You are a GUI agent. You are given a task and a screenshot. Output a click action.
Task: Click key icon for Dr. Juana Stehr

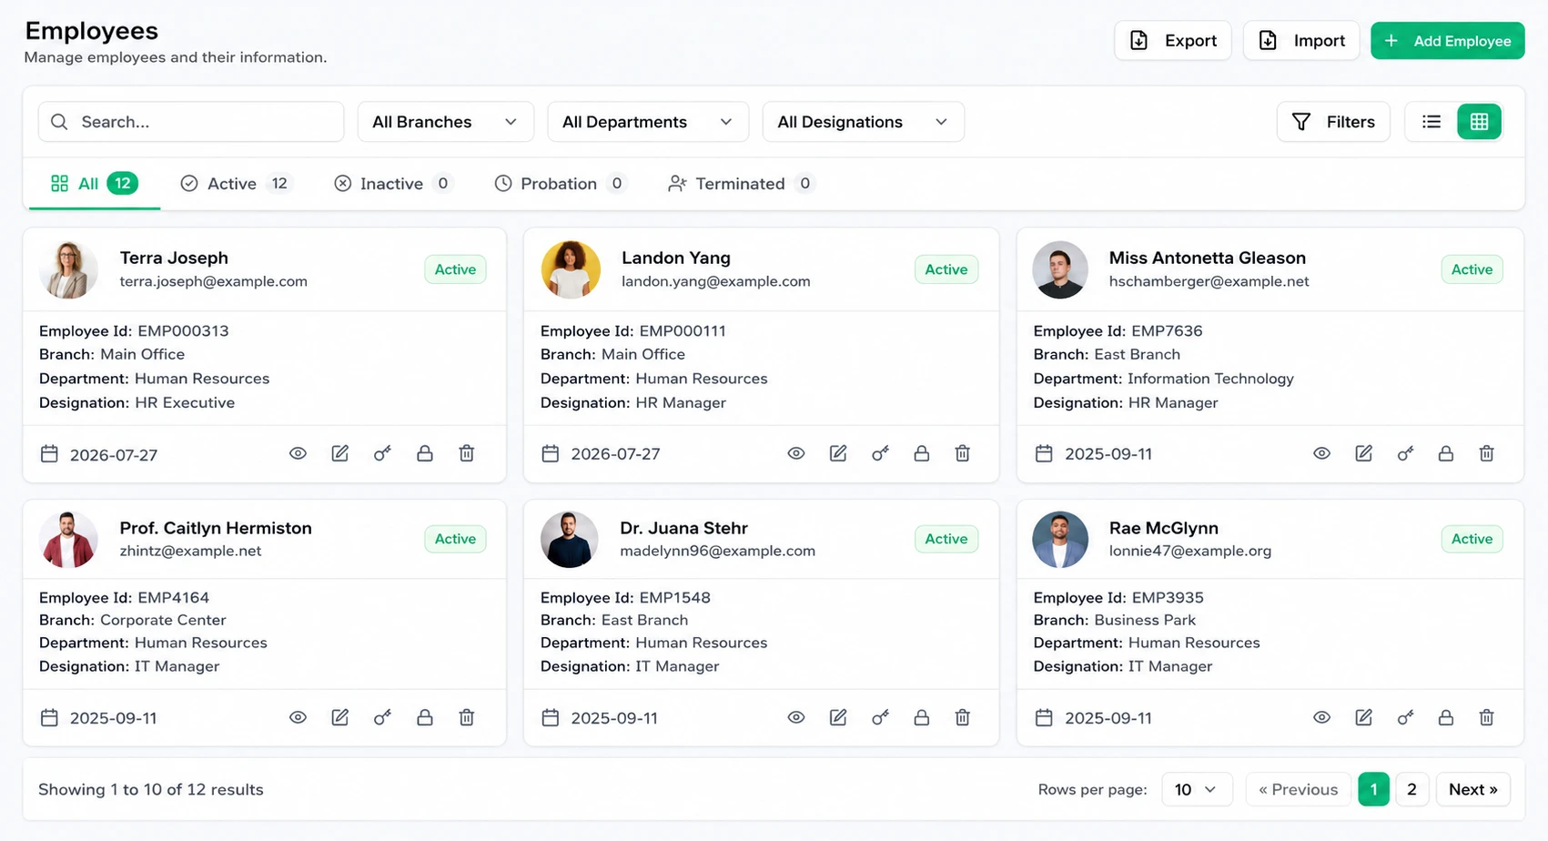coord(880,717)
